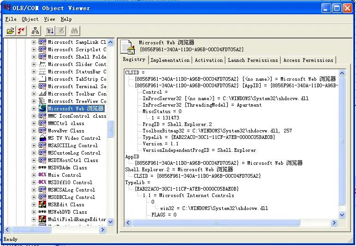The height and width of the screenshot is (246, 356).
Task: Switch to the Launch Permissions tab
Action: click(x=253, y=60)
